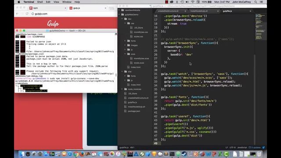Collapse the gulpWebDemo project folder
Viewport: 281px width, 158px height.
tap(119, 14)
